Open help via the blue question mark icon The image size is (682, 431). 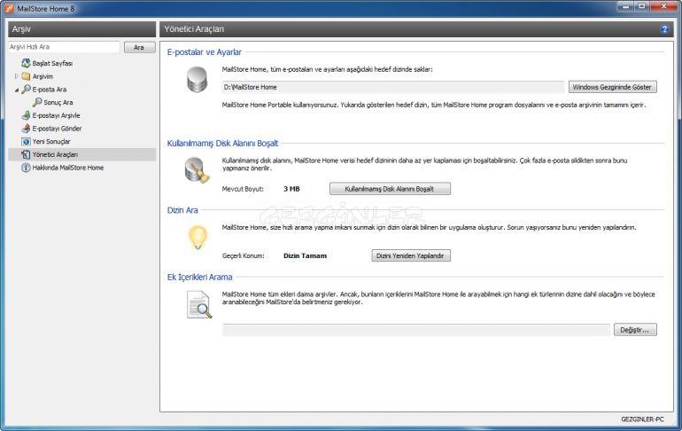click(x=664, y=29)
